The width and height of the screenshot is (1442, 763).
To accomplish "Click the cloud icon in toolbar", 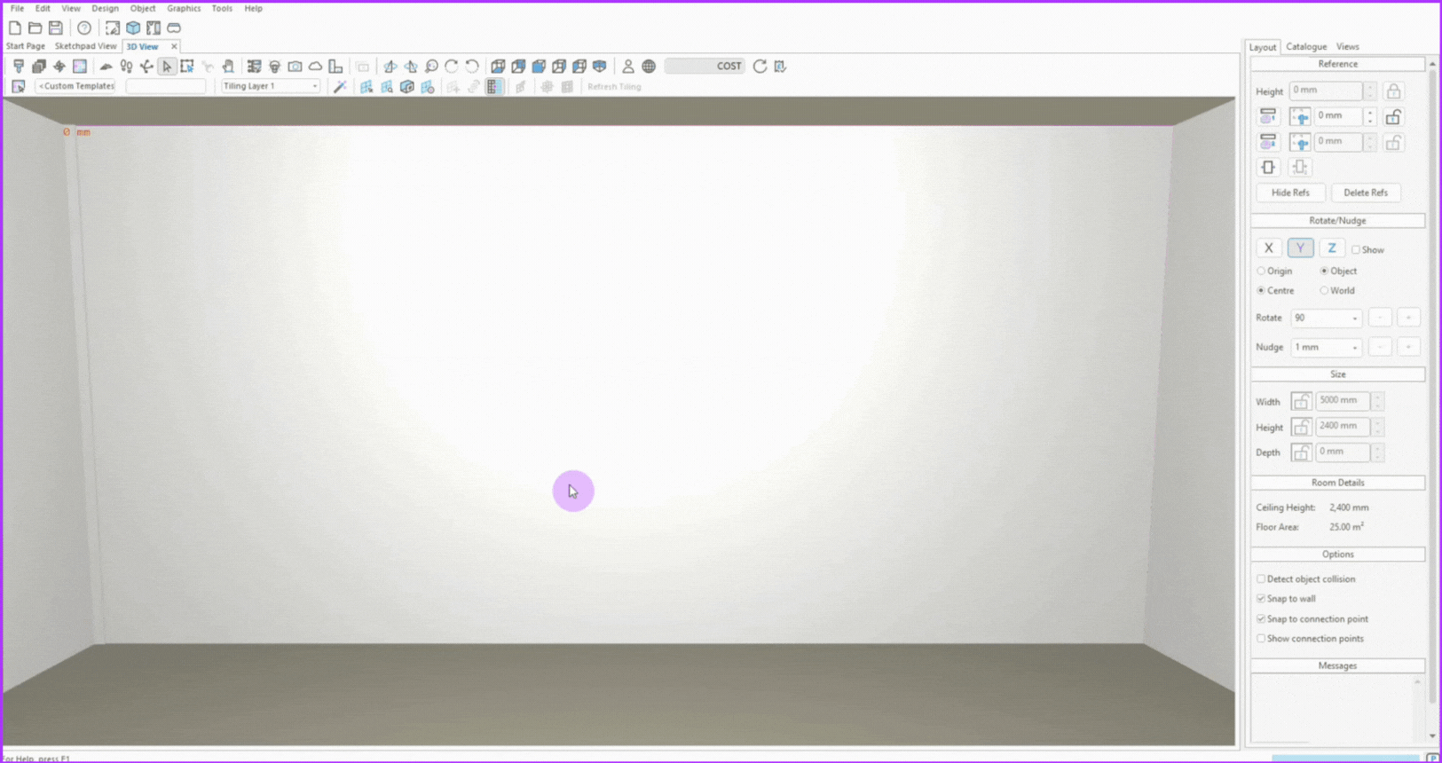I will pyautogui.click(x=315, y=67).
